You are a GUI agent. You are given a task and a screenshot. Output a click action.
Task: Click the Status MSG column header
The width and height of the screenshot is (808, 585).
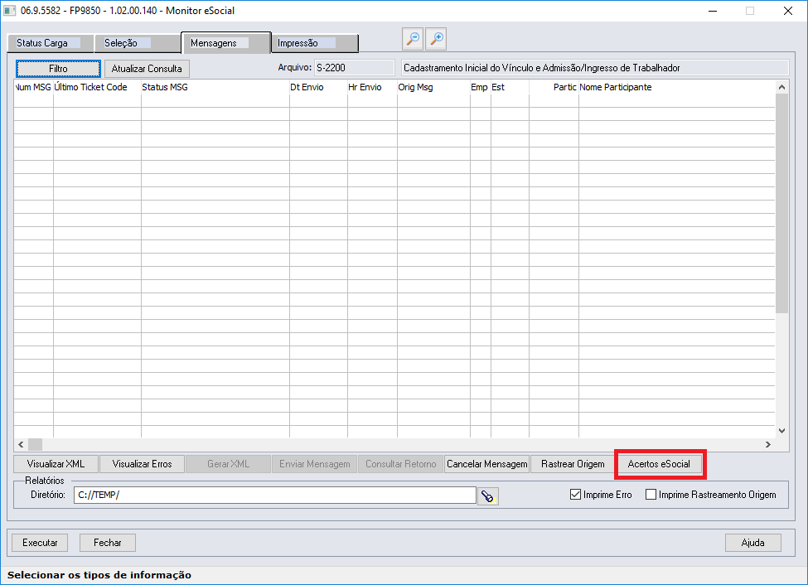215,87
